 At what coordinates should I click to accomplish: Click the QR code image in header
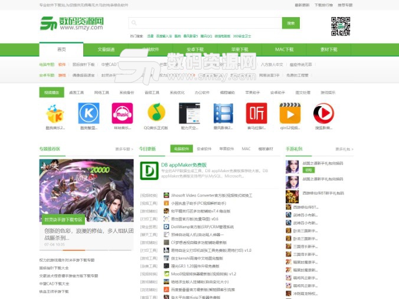click(341, 26)
